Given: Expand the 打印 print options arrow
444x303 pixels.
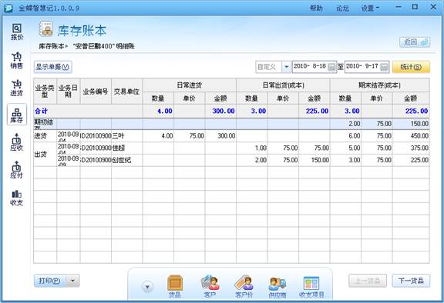Looking at the screenshot, I should pos(72,281).
